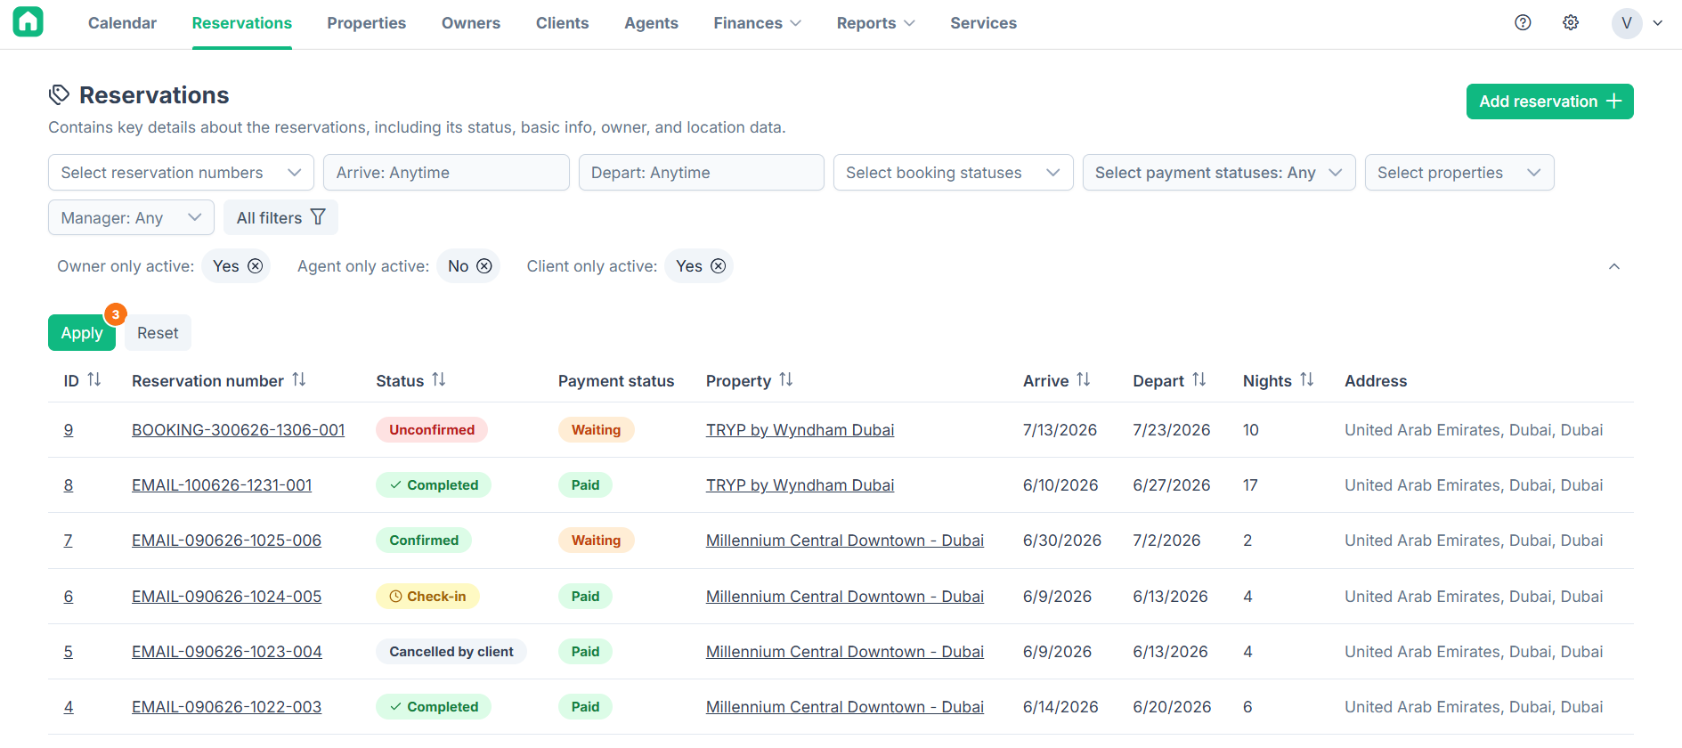
Task: Open reservation EMAIL-090626-1025-006
Action: pyautogui.click(x=226, y=541)
